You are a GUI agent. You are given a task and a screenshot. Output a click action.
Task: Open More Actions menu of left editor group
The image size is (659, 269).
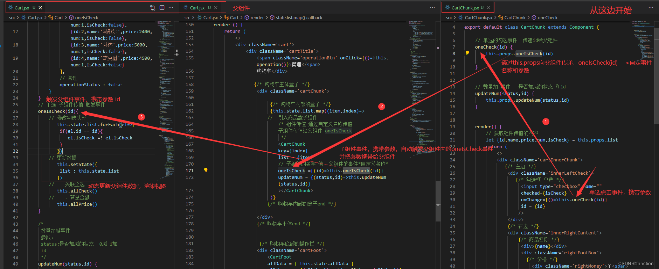click(x=171, y=8)
